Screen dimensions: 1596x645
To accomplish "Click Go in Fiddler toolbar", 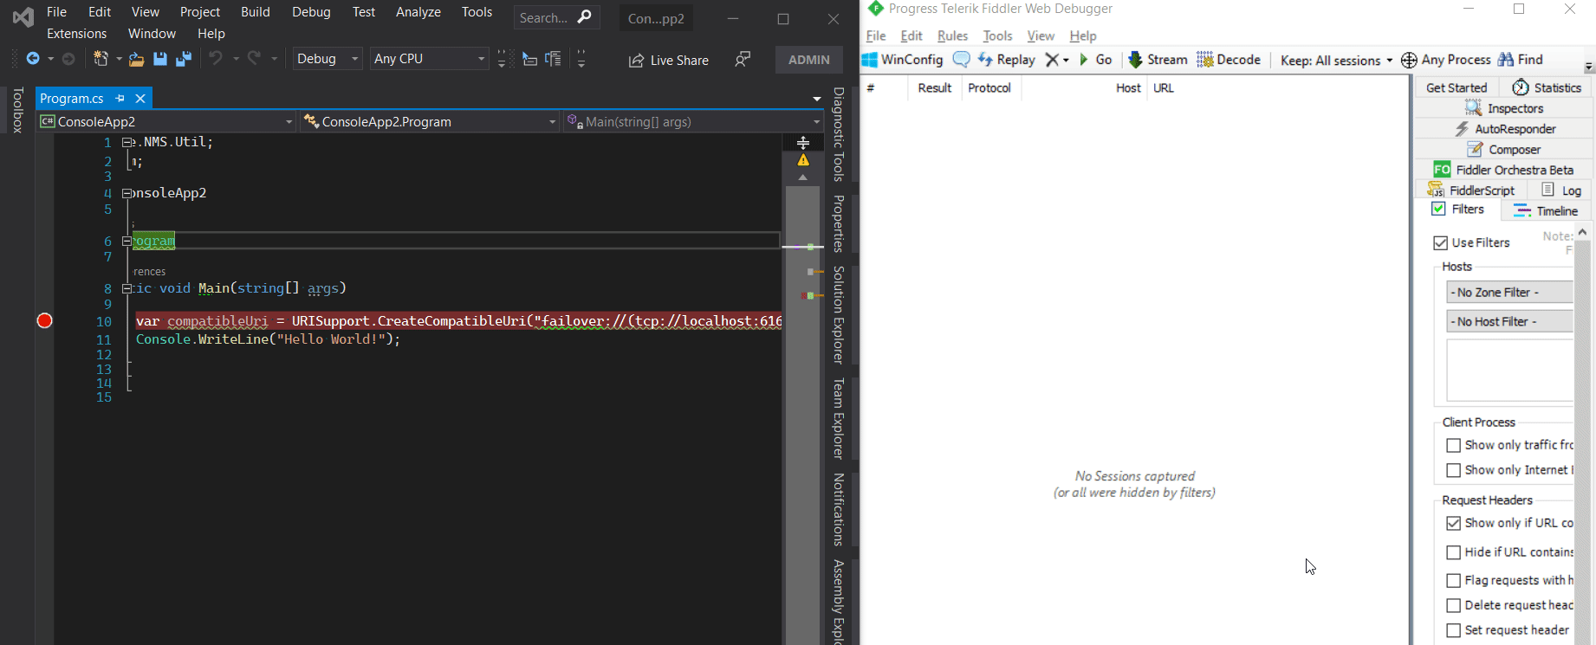I will point(1095,60).
